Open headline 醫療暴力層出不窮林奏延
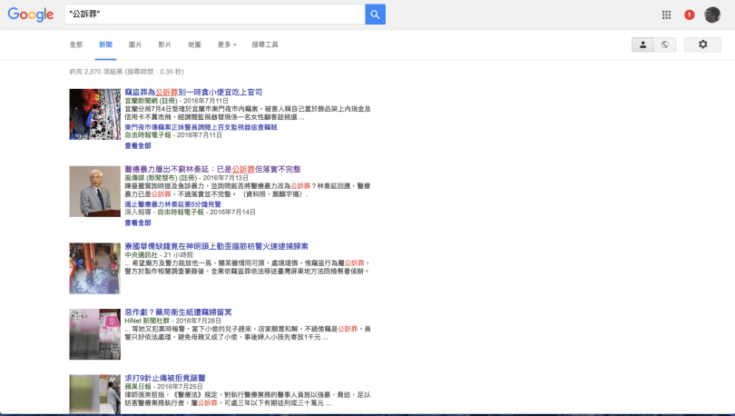Screen dimensions: 735x416 [212, 169]
